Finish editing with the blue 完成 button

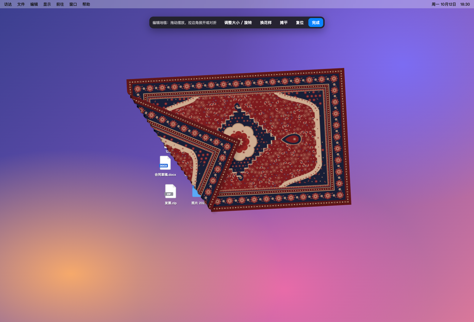[x=316, y=22]
